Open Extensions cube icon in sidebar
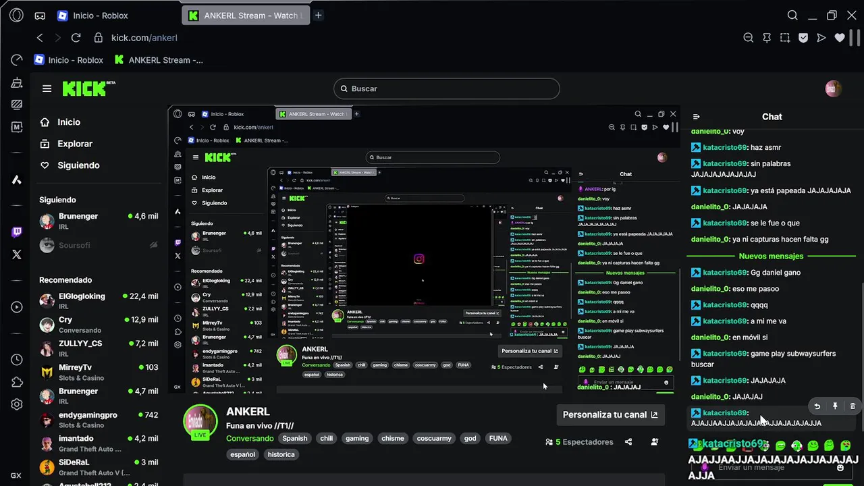This screenshot has width=864, height=486. click(x=17, y=382)
